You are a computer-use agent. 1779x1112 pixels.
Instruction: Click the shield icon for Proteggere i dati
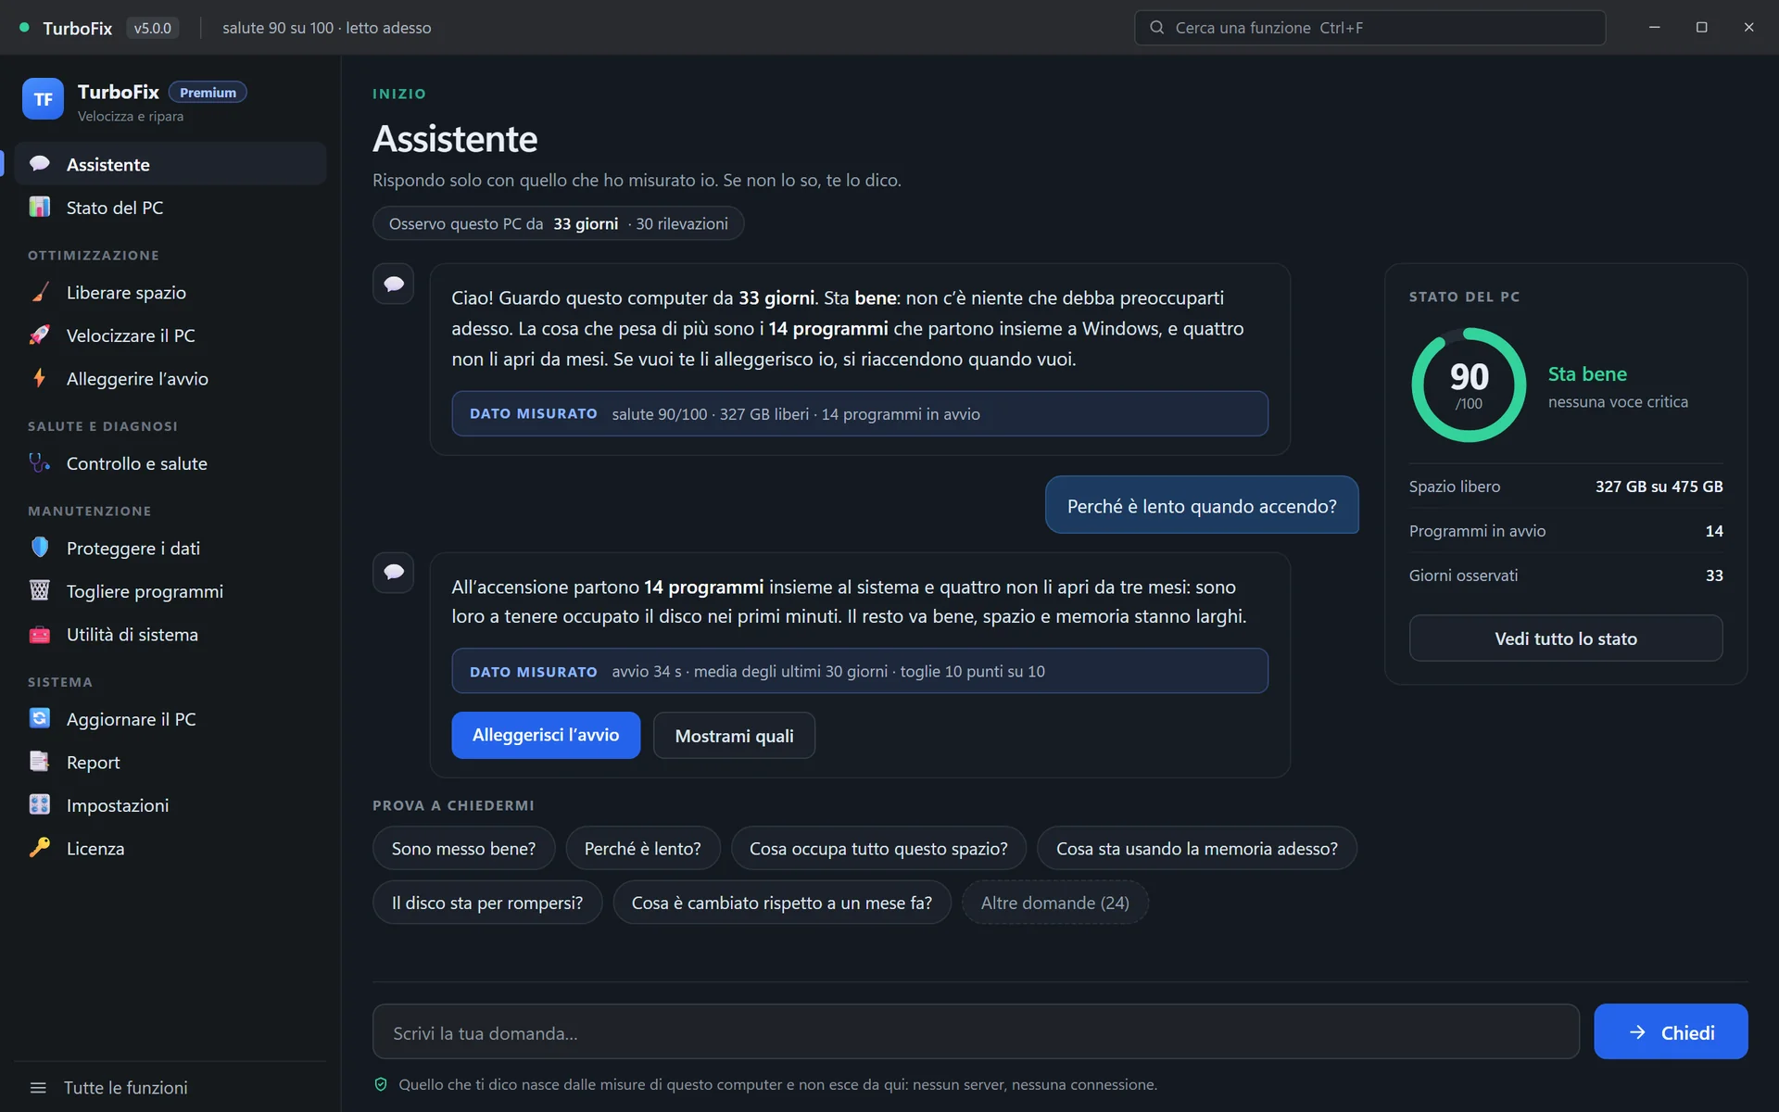click(x=40, y=548)
